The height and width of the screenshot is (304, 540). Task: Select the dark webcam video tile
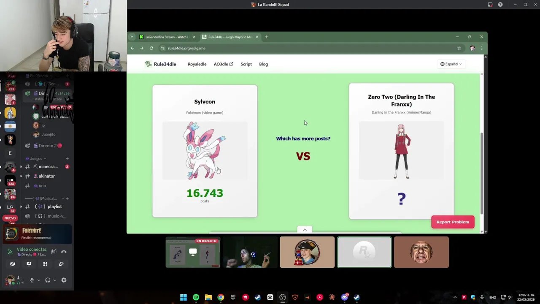pos(250,252)
